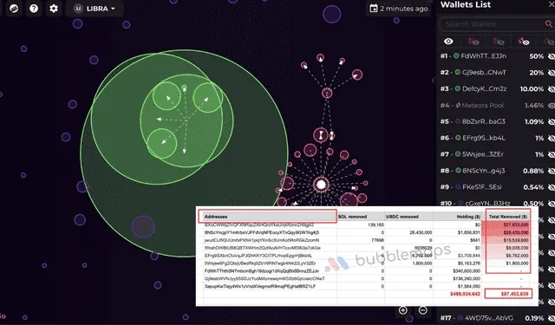Image resolution: width=555 pixels, height=325 pixels.
Task: Hide wallet #9 FKeS1F...SEsi eye icon
Action: 552,186
